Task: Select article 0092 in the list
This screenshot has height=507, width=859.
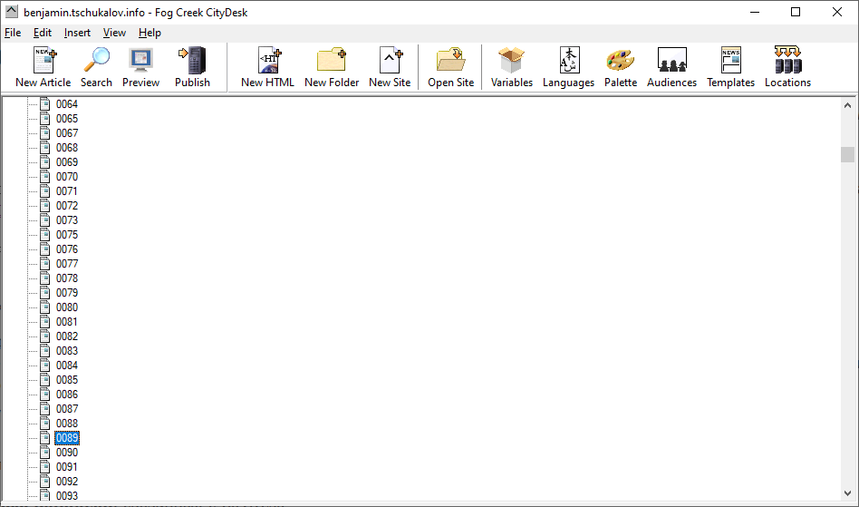Action: coord(67,482)
